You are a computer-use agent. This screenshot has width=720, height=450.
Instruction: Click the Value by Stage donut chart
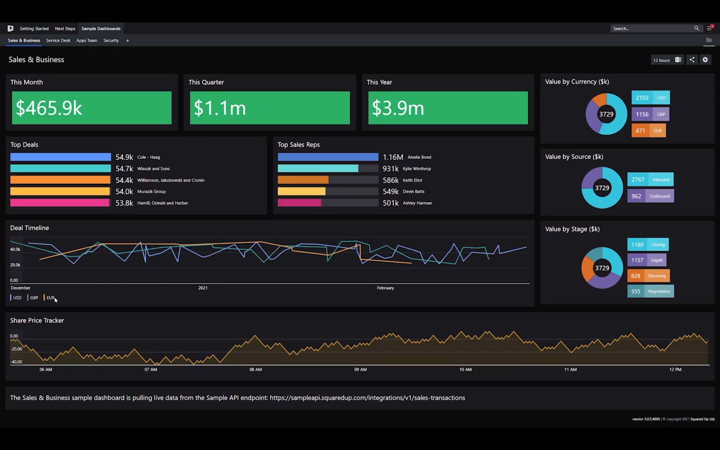[602, 268]
